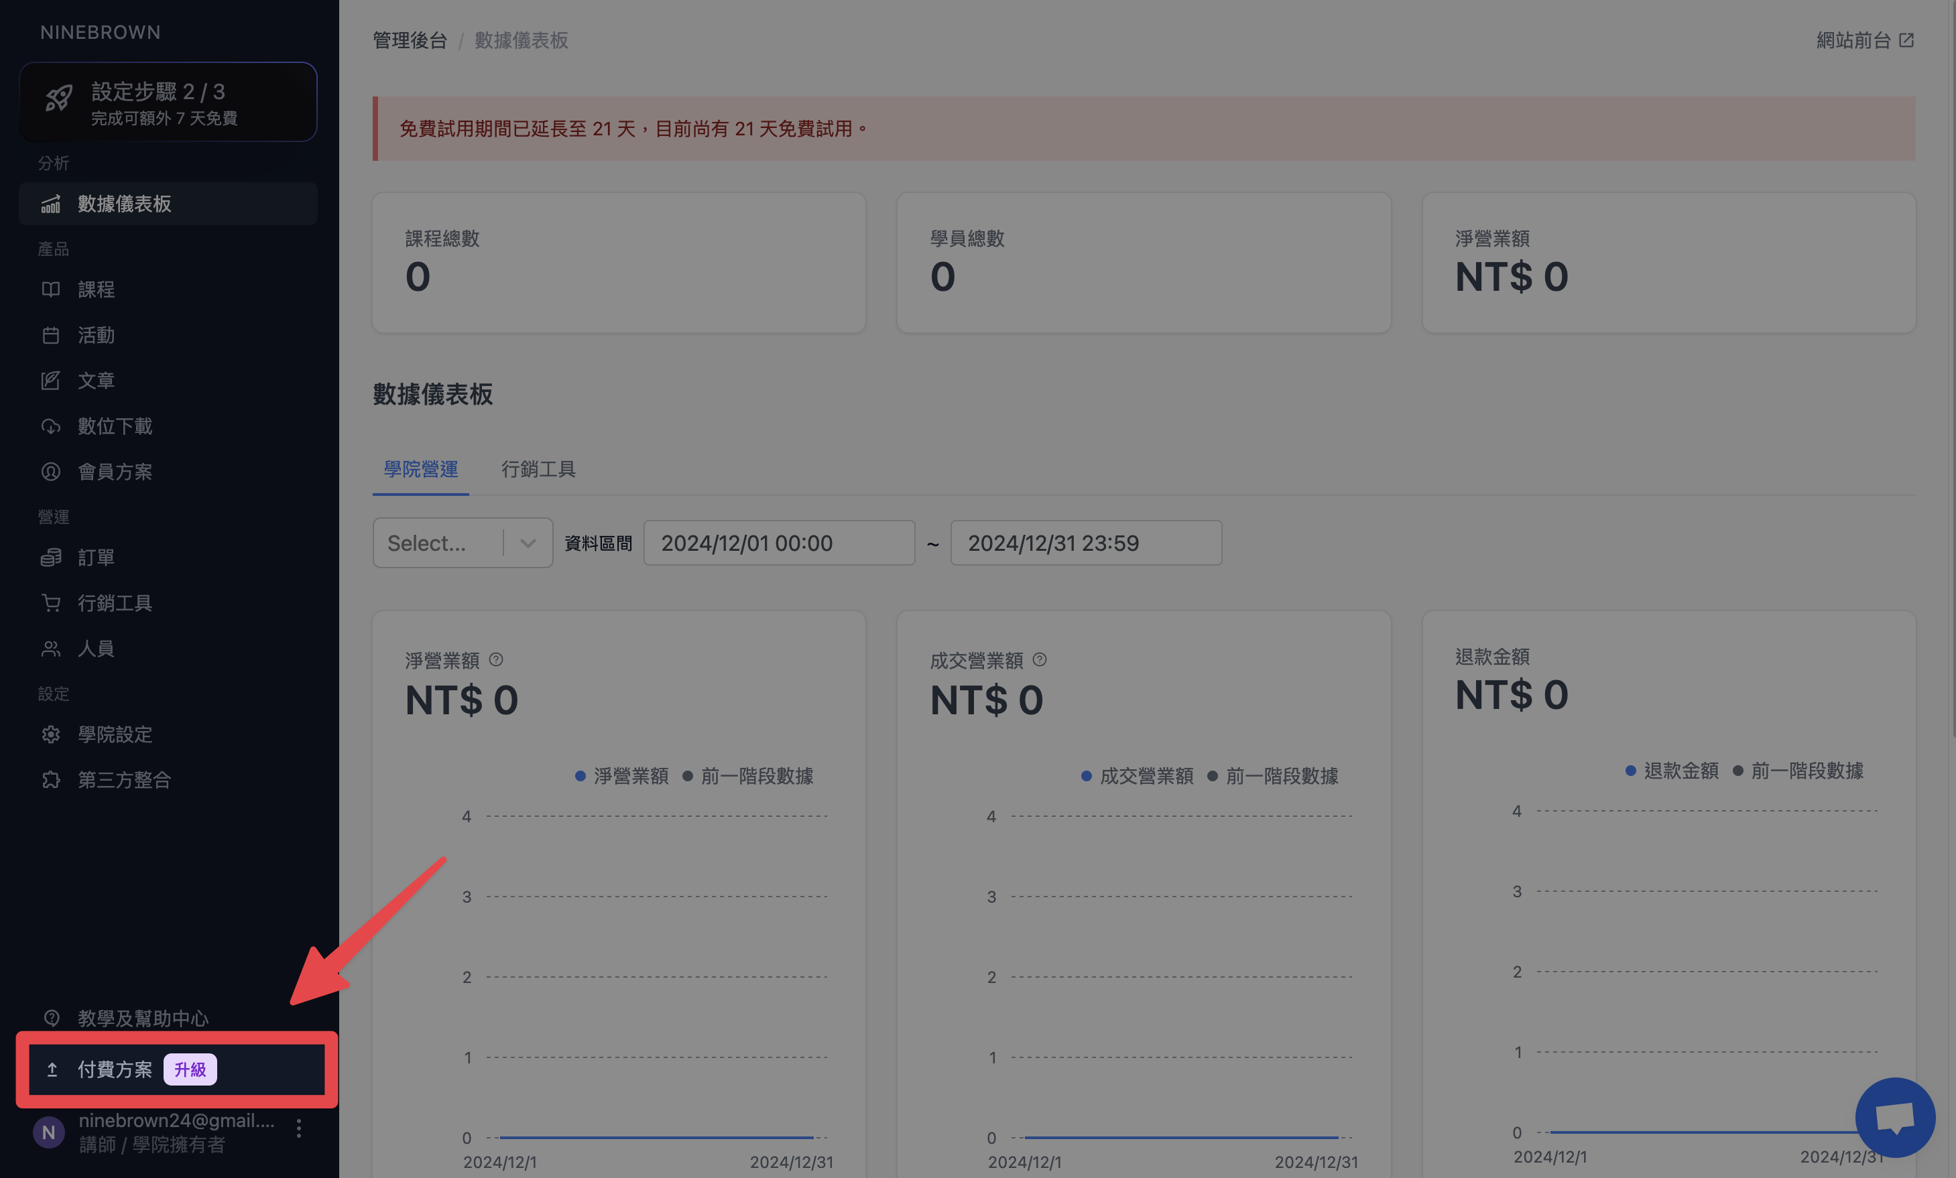Click the dashboard chart icon in sidebar

pyautogui.click(x=51, y=204)
